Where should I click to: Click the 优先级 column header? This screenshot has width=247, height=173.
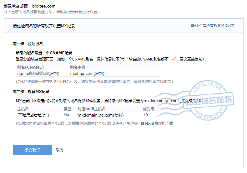[x=149, y=109]
